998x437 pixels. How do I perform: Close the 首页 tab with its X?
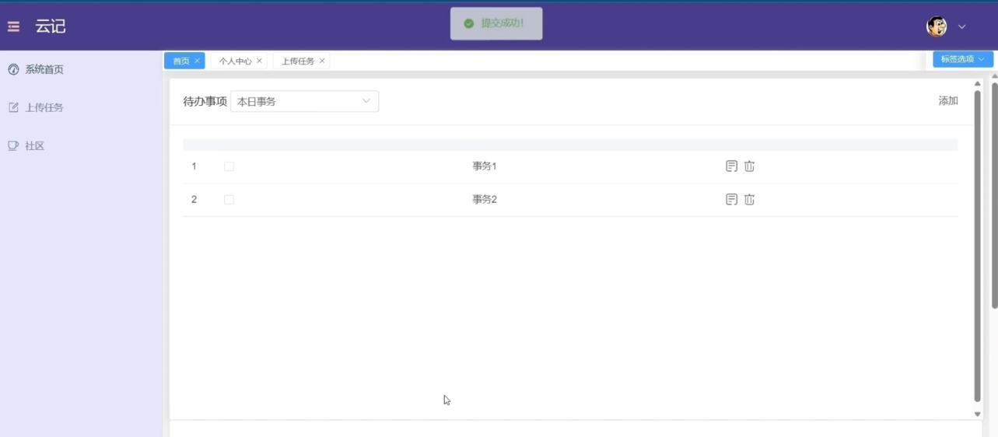coord(198,61)
